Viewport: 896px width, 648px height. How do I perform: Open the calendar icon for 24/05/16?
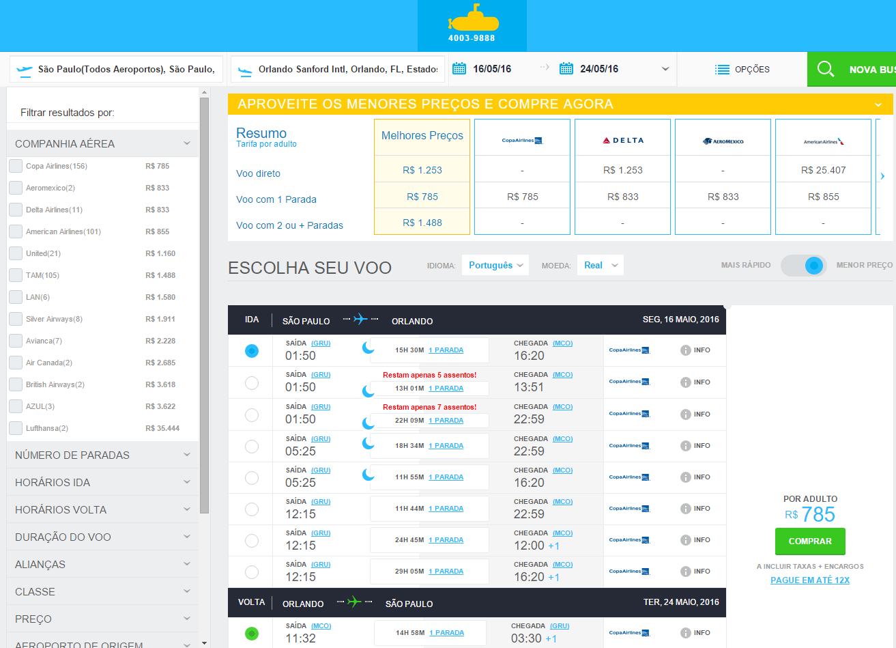click(566, 68)
